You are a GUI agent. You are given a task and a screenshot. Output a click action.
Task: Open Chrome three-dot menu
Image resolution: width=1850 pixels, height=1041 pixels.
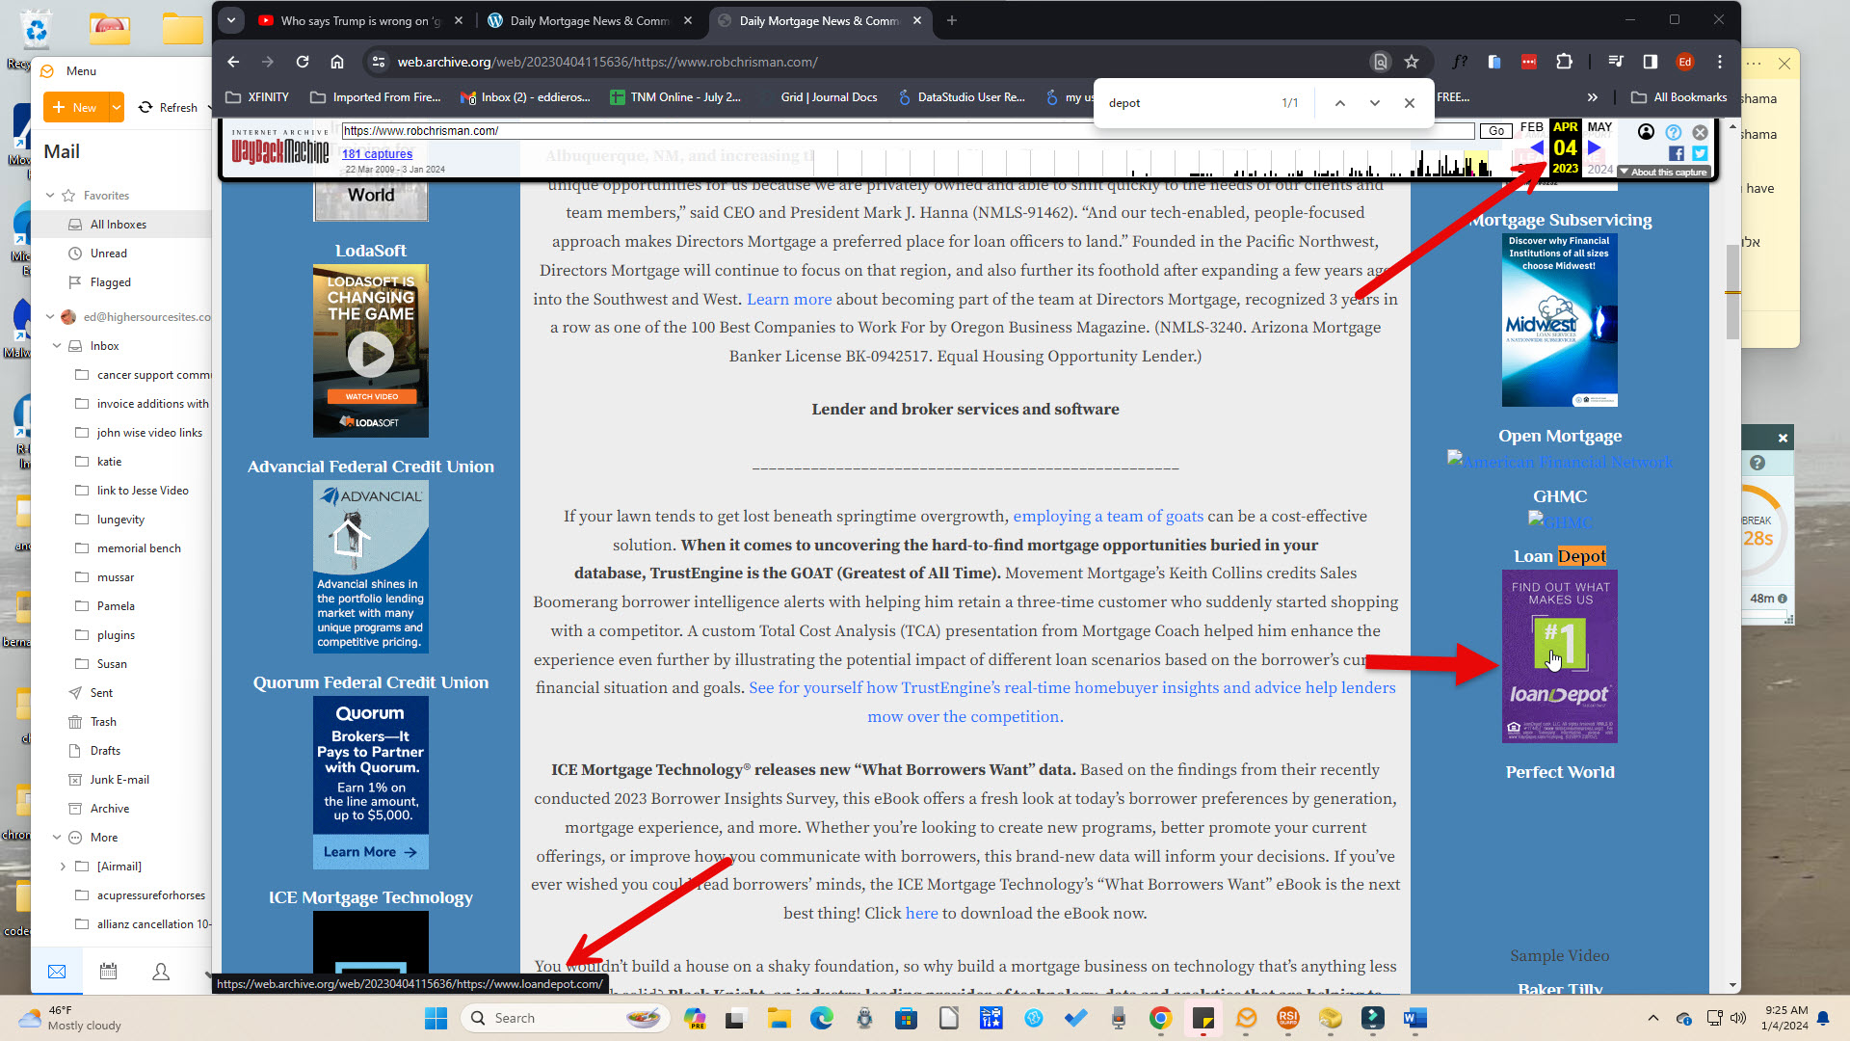coord(1720,62)
